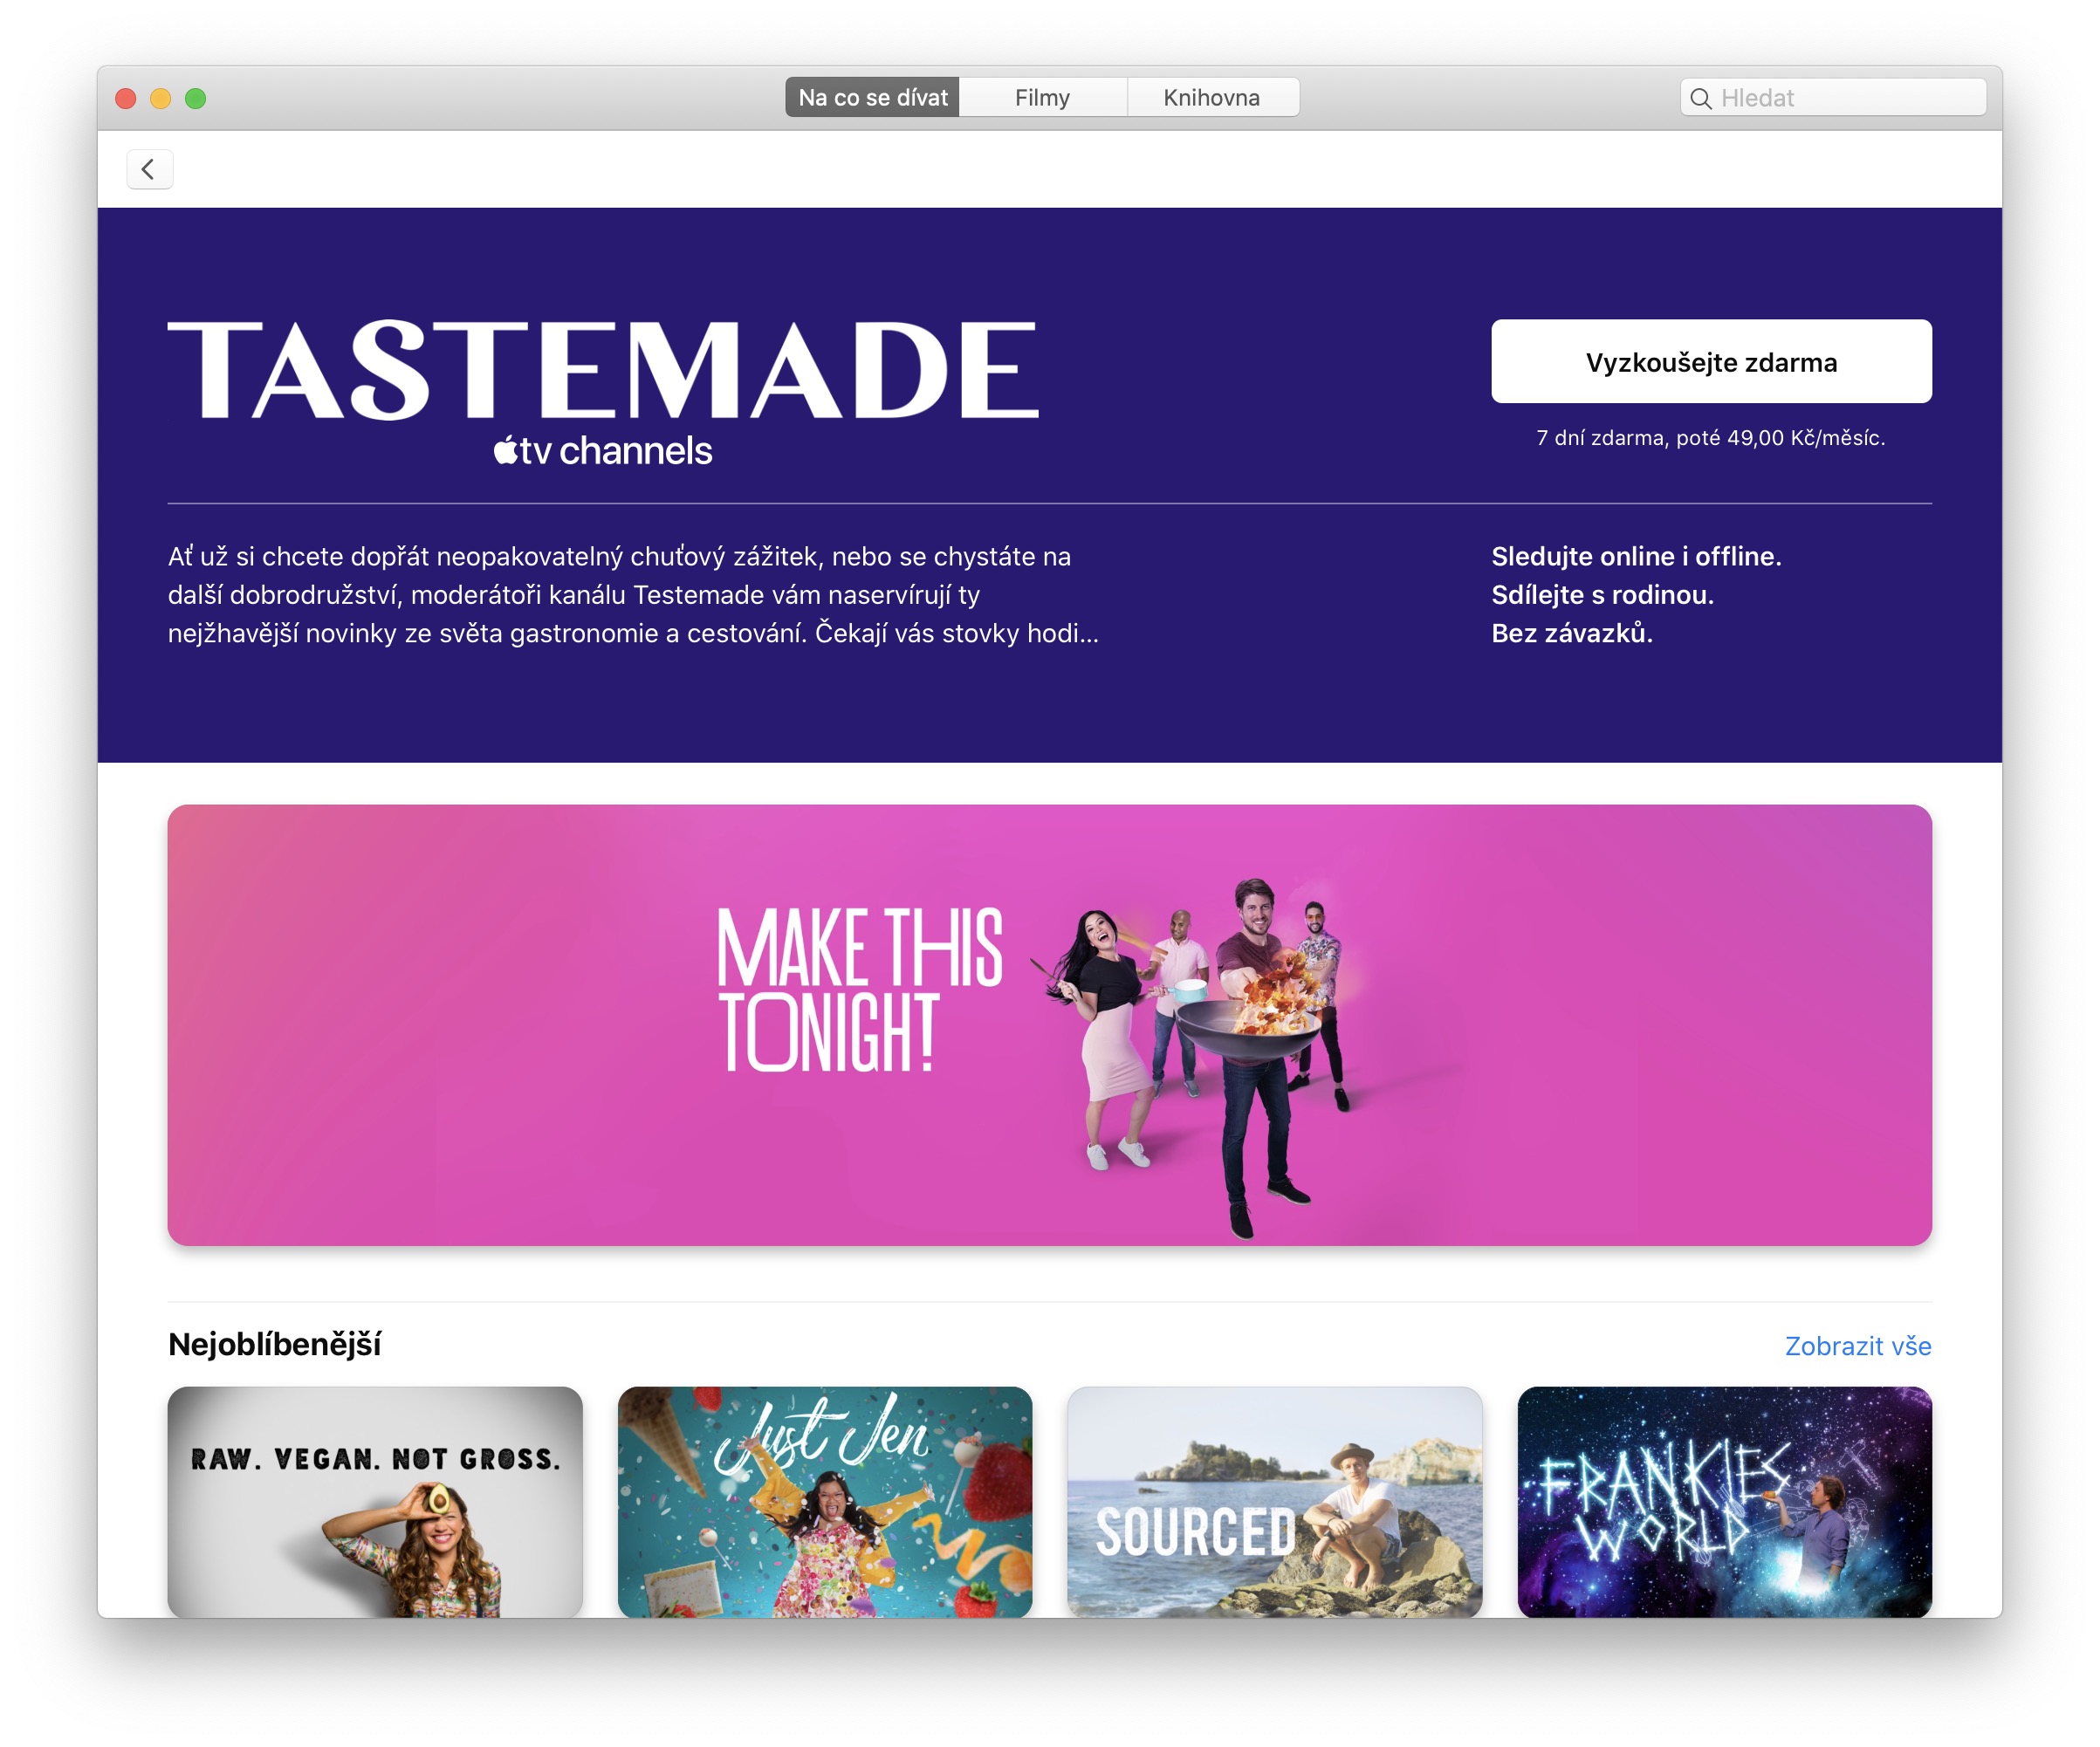The image size is (2100, 1747).
Task: Open Frankie's World show thumbnail
Action: tap(1725, 1501)
